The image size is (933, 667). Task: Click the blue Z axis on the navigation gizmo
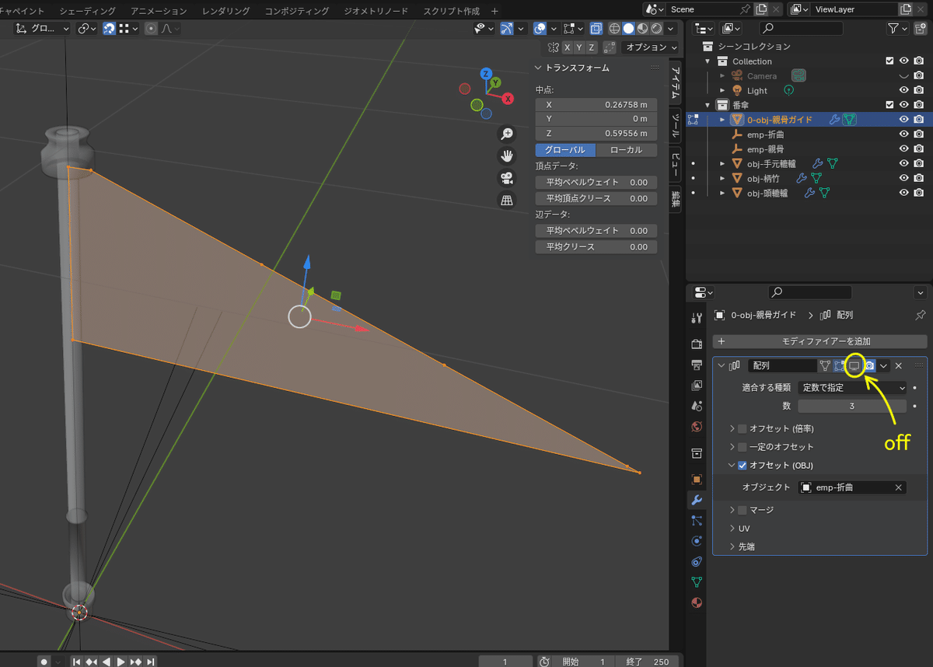[x=486, y=74]
